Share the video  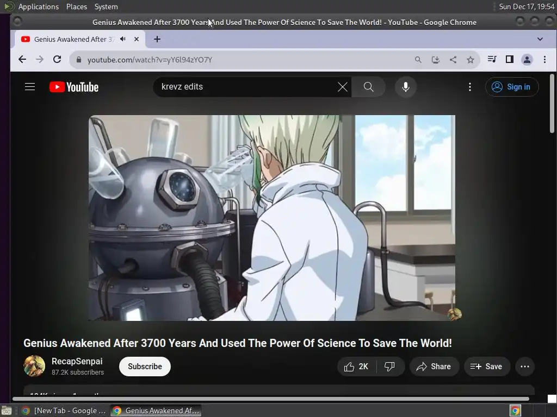pyautogui.click(x=434, y=367)
